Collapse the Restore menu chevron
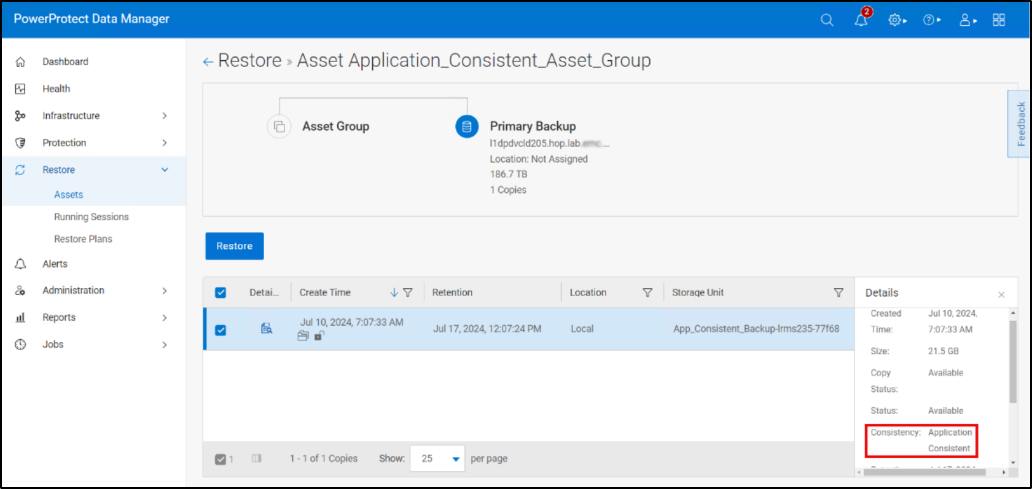Image resolution: width=1032 pixels, height=489 pixels. [x=164, y=170]
